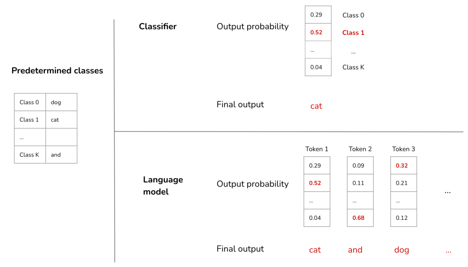
Task: Click the red 'dog' final output word
Action: coord(402,250)
